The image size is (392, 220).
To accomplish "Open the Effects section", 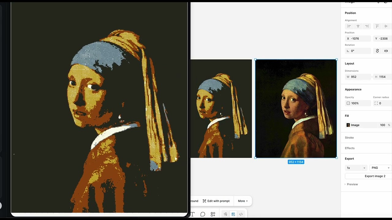I will tap(350, 148).
